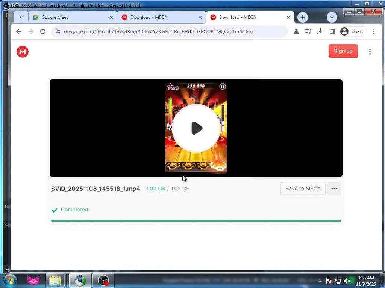This screenshot has width=385, height=288.
Task: Open the pink fox app in the taskbar
Action: pyautogui.click(x=33, y=280)
